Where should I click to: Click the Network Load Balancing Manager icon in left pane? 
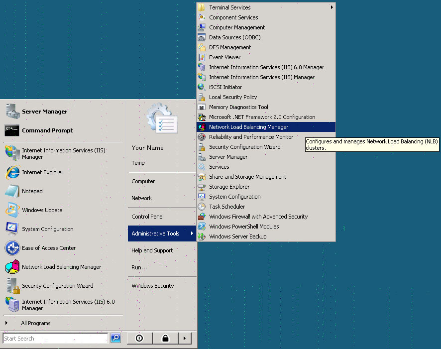[12, 266]
